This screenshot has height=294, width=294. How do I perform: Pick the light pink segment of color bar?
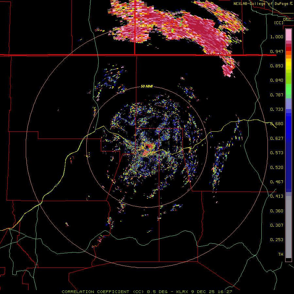[x=288, y=35]
